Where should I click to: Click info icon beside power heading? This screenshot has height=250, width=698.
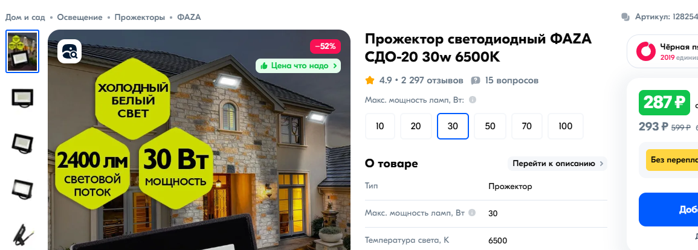click(x=473, y=100)
